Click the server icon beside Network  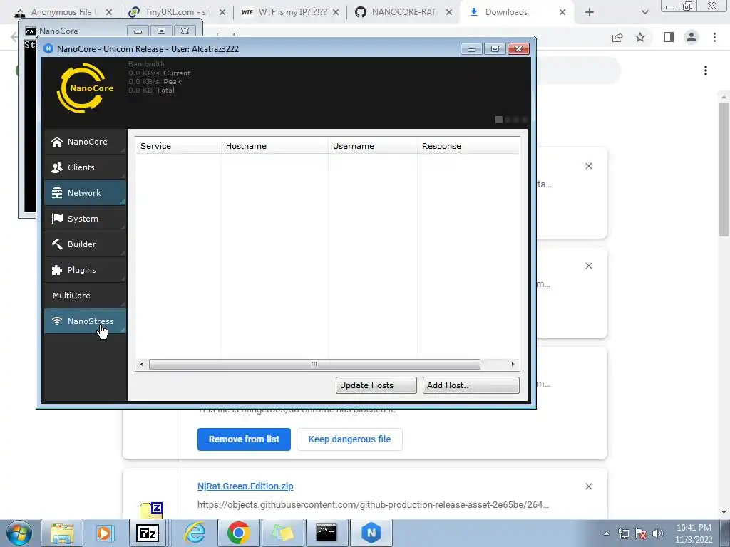[57, 193]
